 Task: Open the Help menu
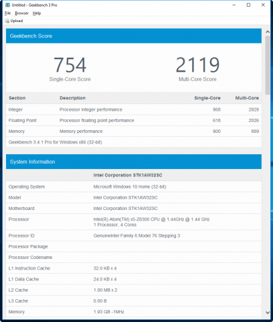pyautogui.click(x=37, y=13)
